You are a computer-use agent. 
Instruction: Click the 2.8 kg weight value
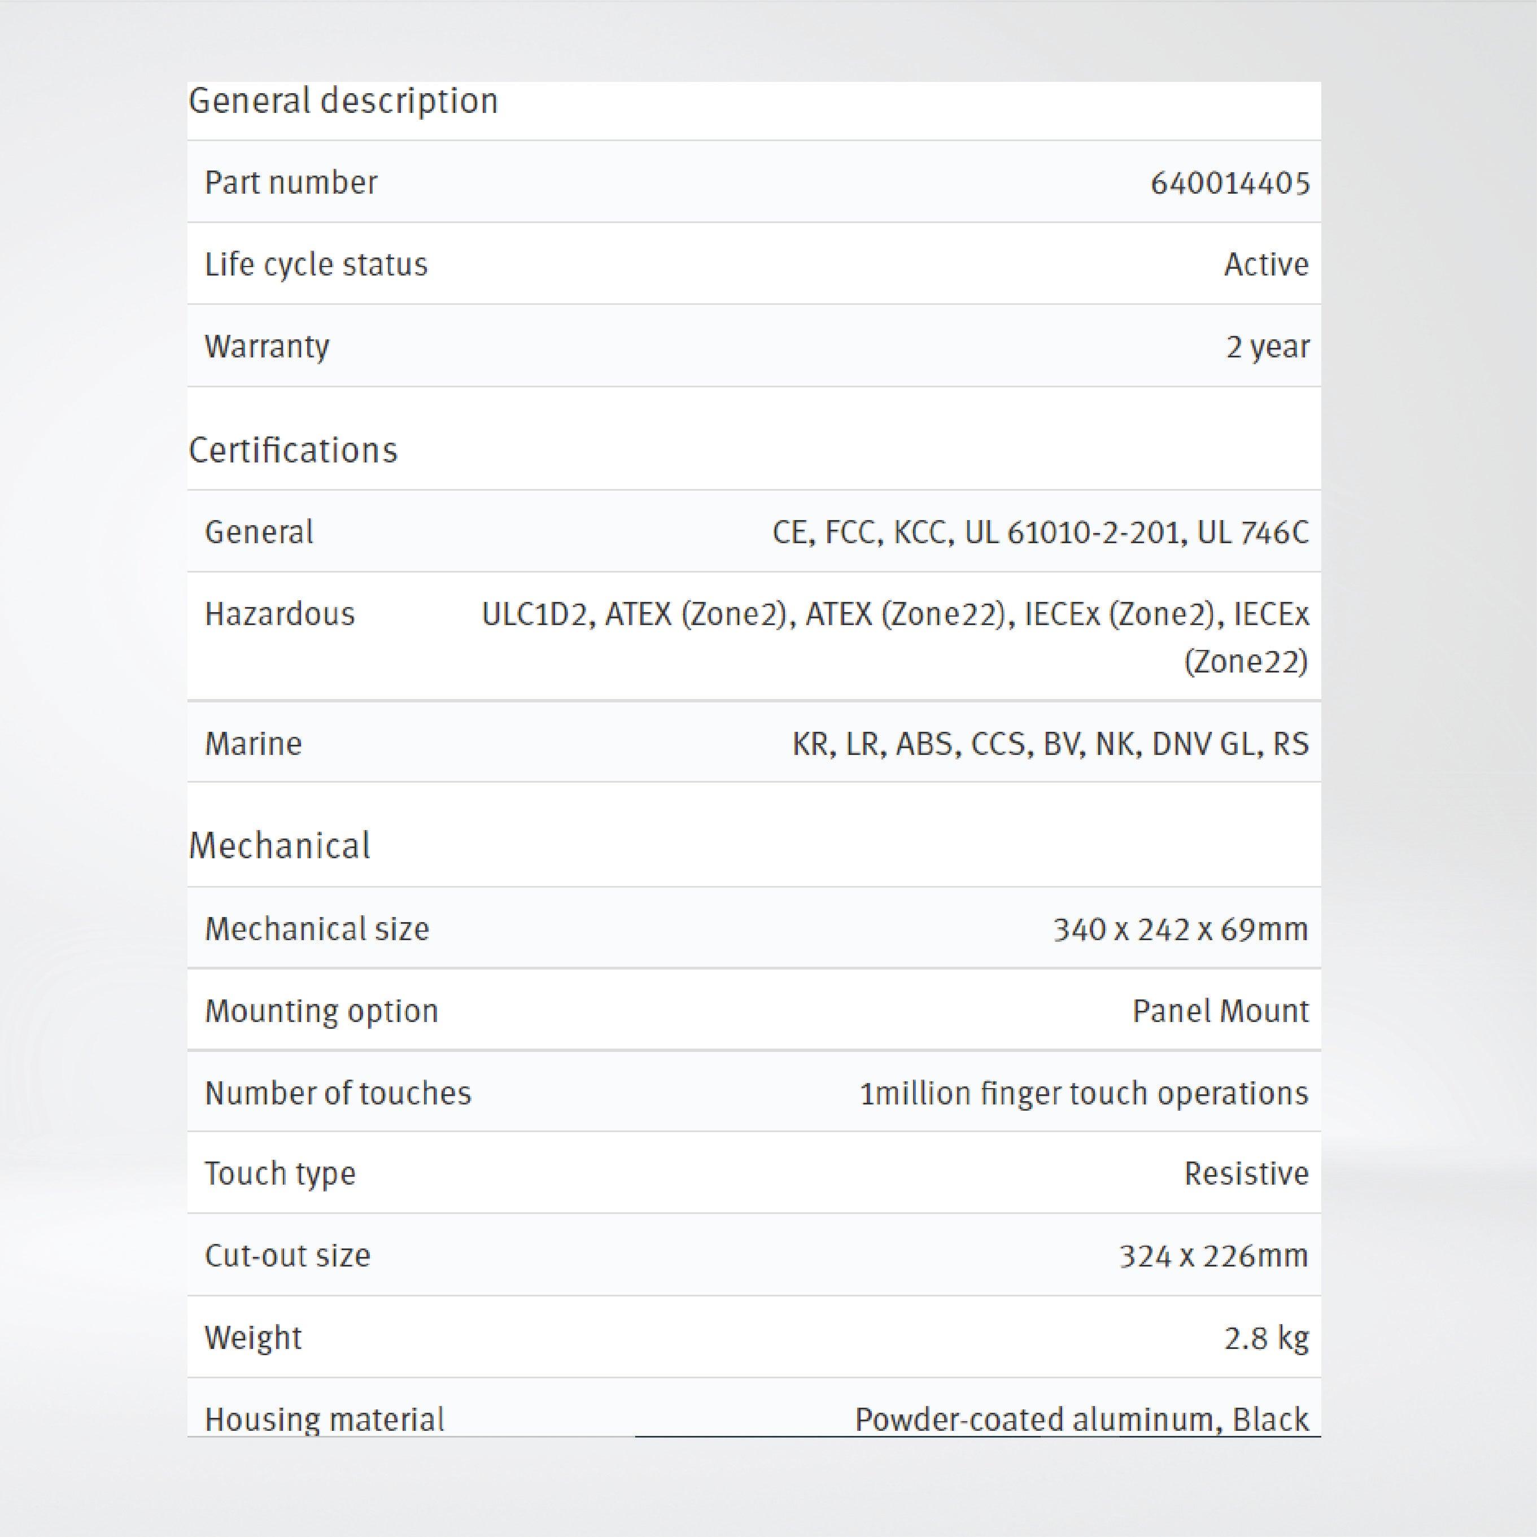pyautogui.click(x=1265, y=1338)
